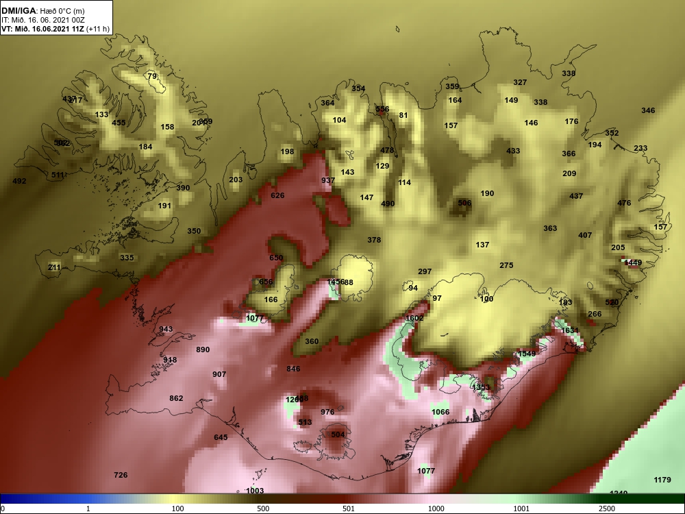
Task: Select the map value "335"
Action: (127, 258)
